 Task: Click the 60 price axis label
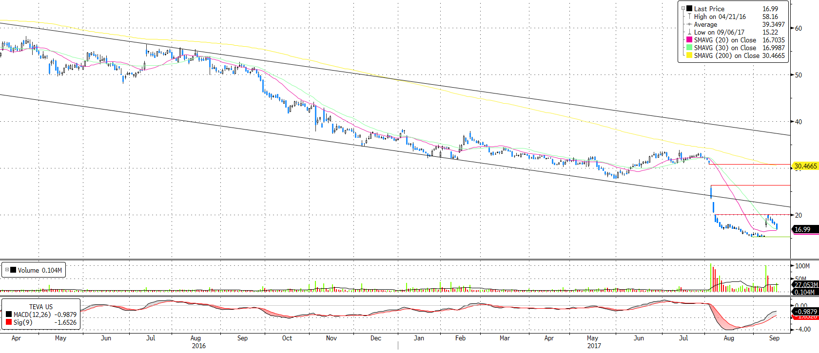[x=798, y=28]
